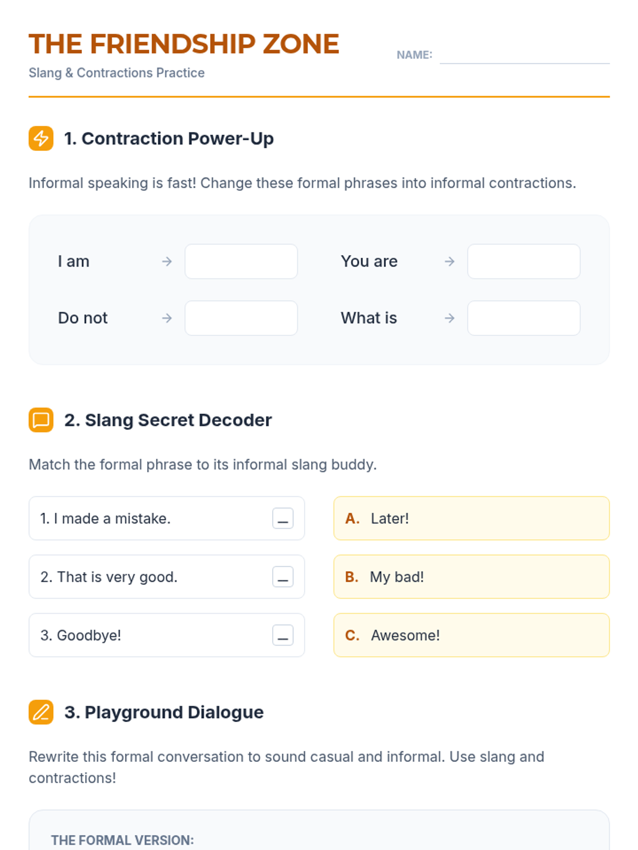The height and width of the screenshot is (850, 638).
Task: Click the arrow icon after 'Do not'
Action: pos(167,318)
